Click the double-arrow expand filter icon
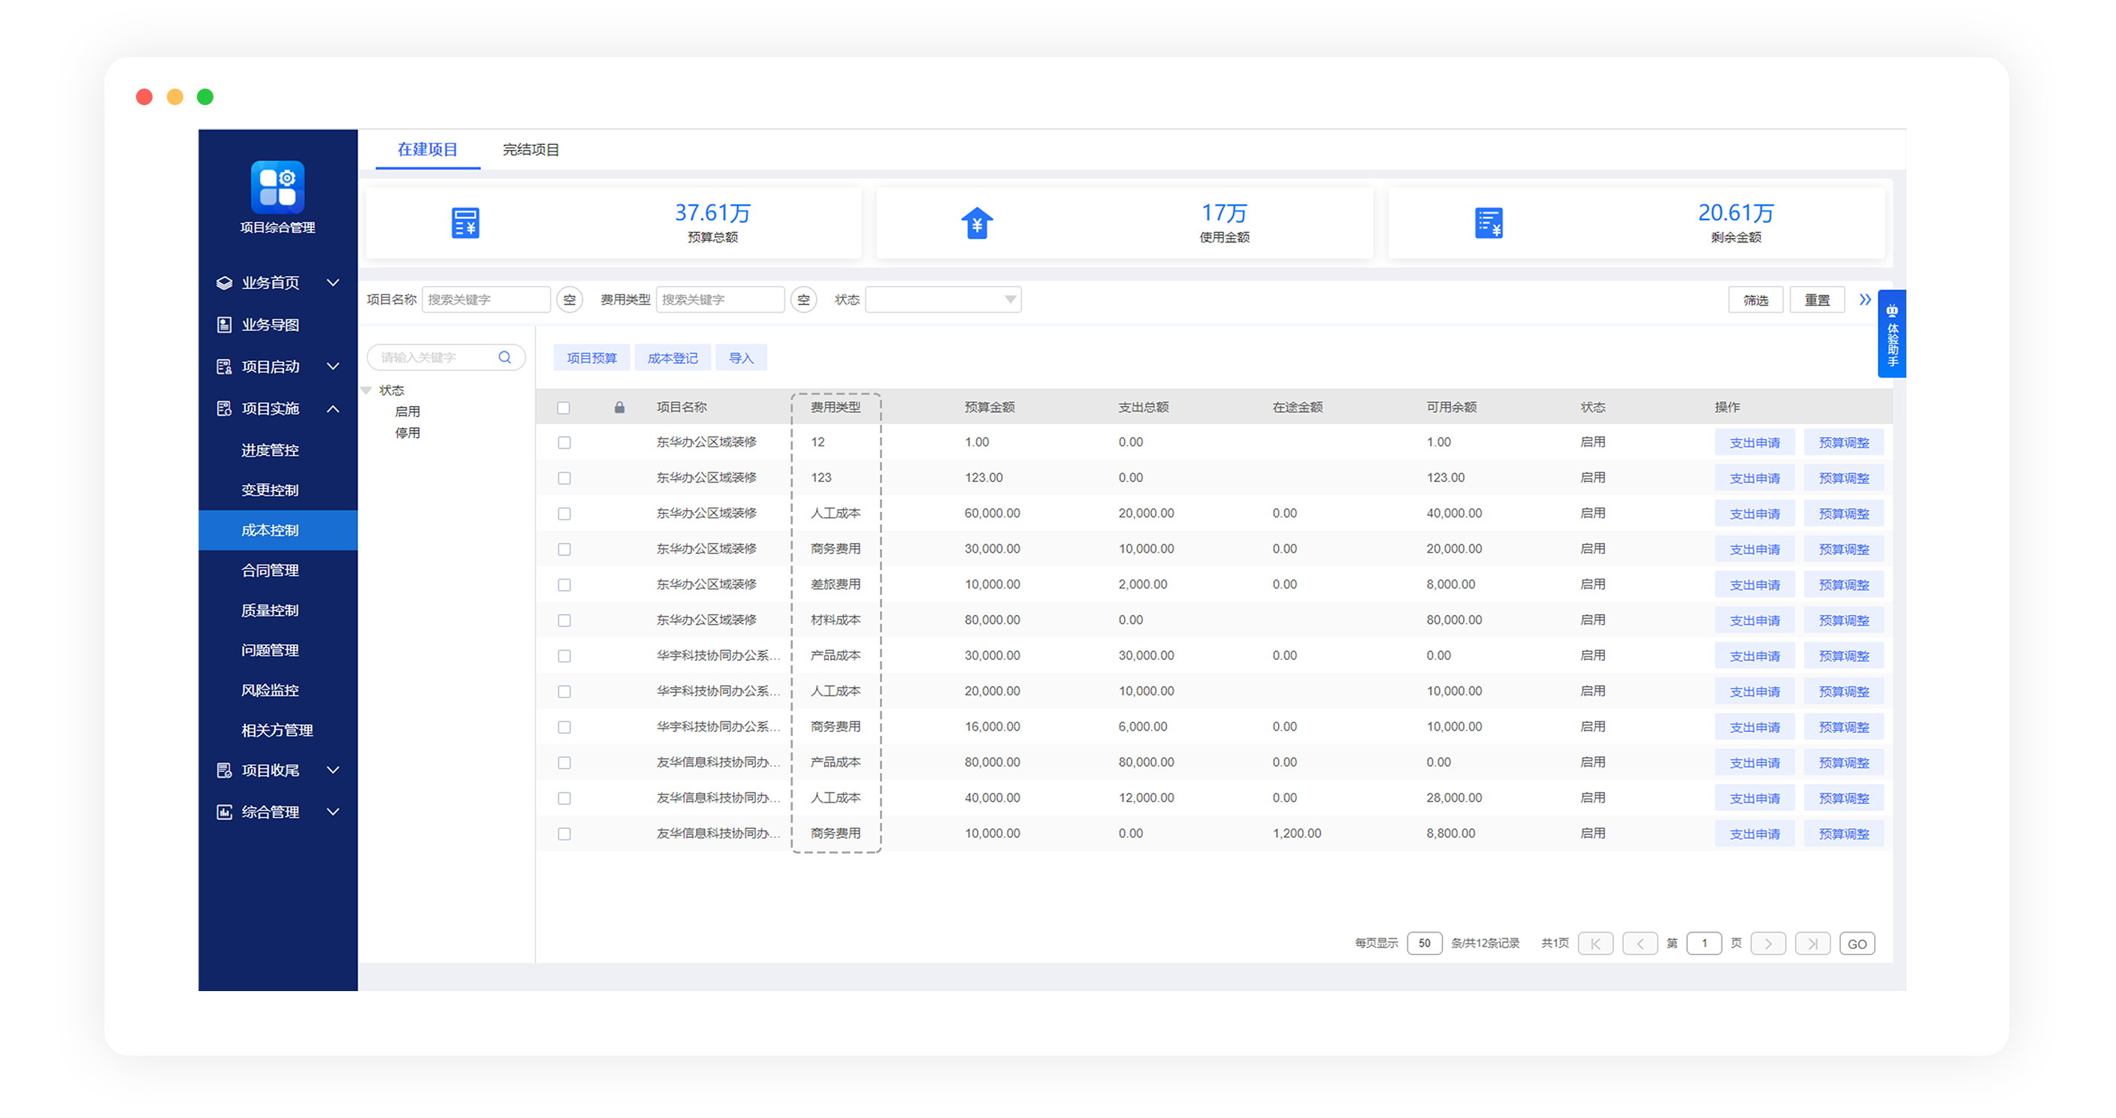This screenshot has width=2116, height=1118. click(1864, 300)
